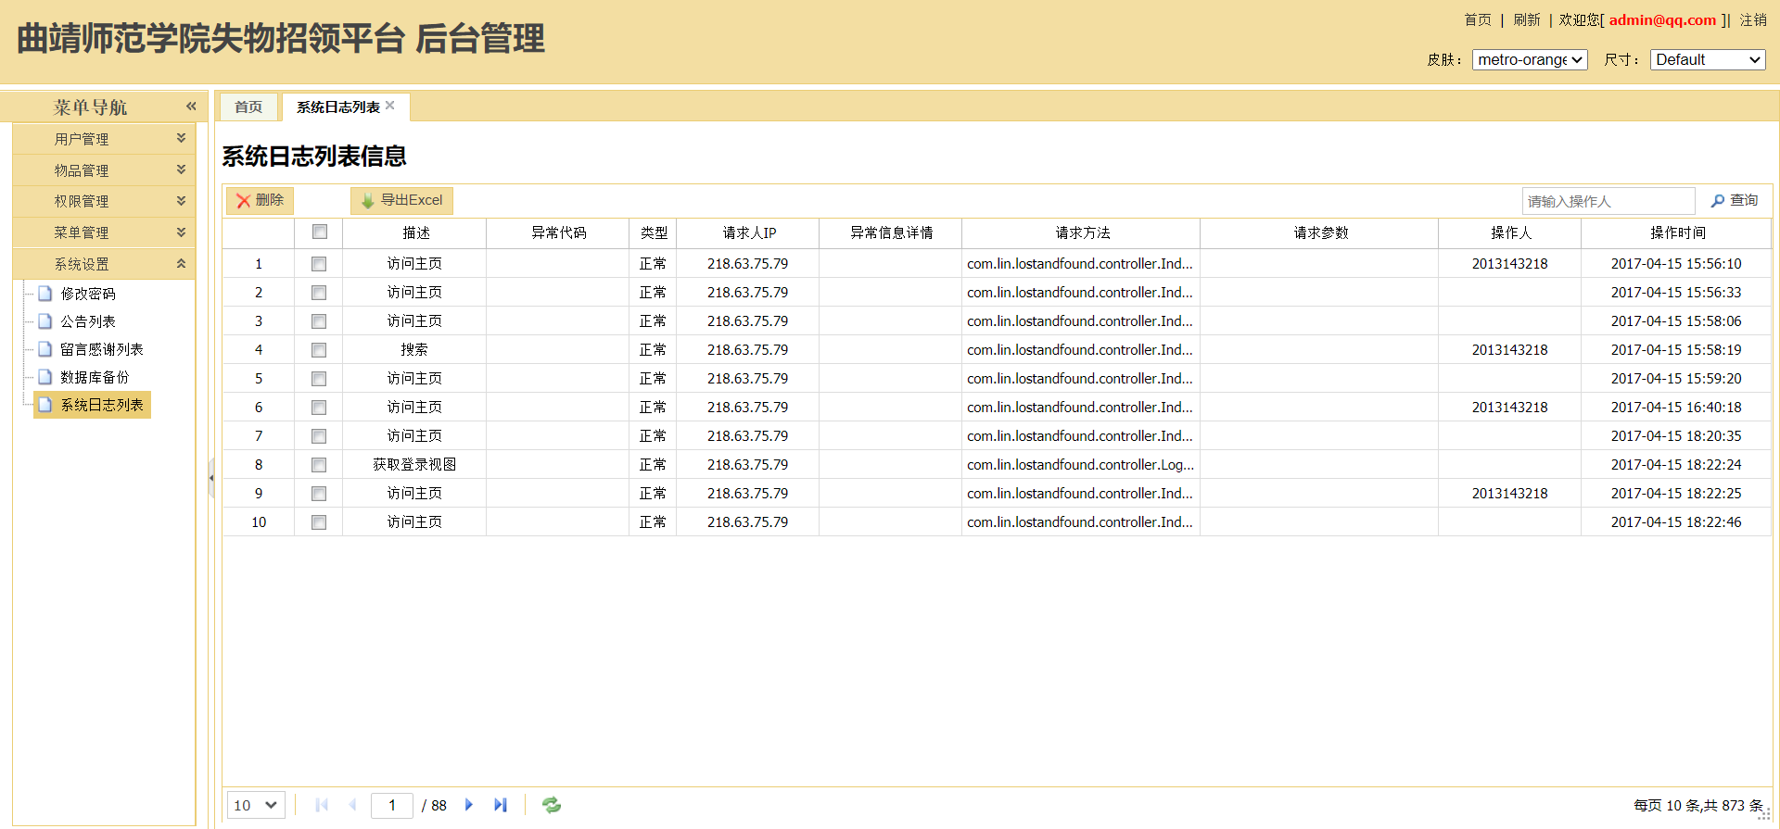Check the checkbox for row 5
The width and height of the screenshot is (1780, 829).
[x=319, y=379]
